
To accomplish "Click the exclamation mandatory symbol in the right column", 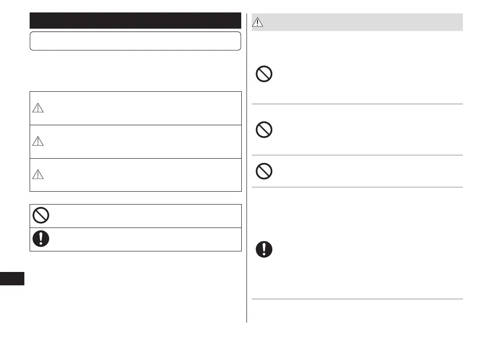I will 264,249.
